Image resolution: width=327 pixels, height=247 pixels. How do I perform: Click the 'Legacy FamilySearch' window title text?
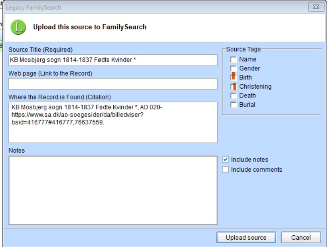33,8
